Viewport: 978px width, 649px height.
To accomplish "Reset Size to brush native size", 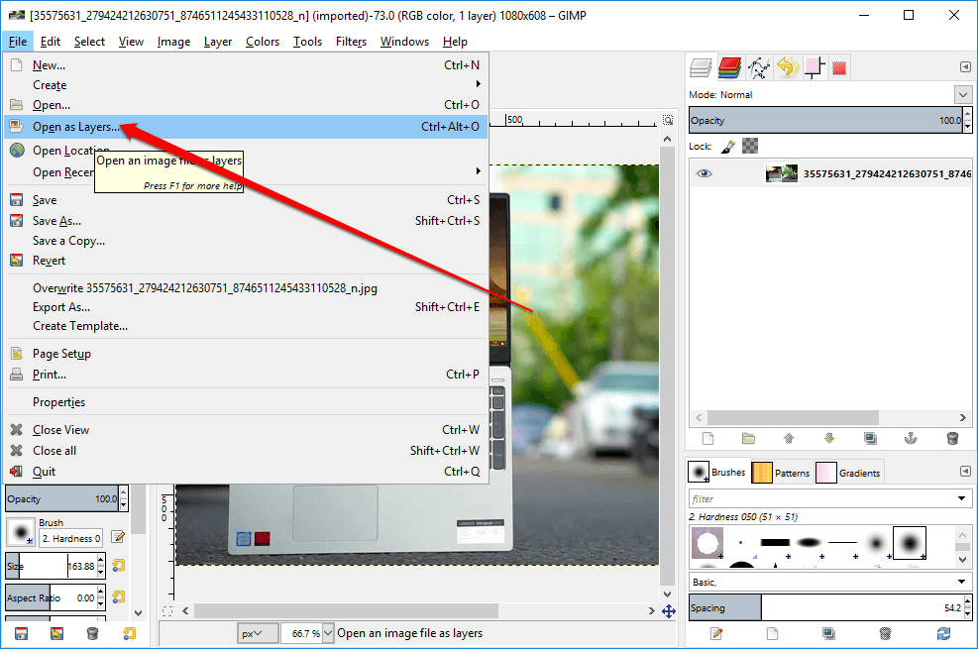I will pos(118,566).
